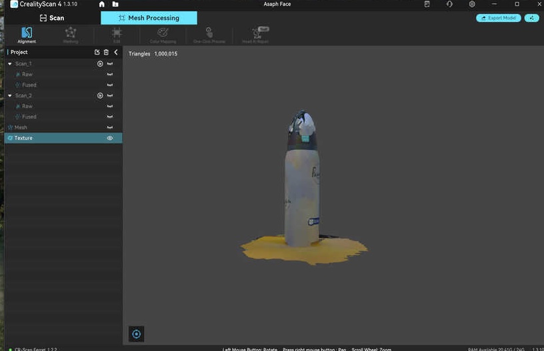Open the support headset icon
The image size is (544, 351).
pos(449,4)
